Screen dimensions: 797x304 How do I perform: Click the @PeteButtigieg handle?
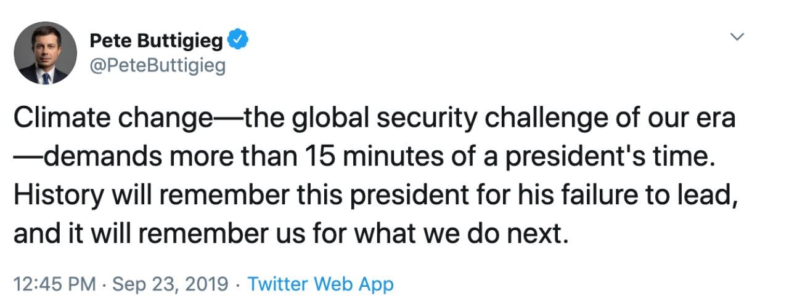157,65
